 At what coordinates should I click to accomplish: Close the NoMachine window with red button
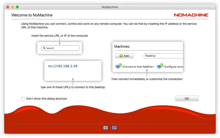8,7
